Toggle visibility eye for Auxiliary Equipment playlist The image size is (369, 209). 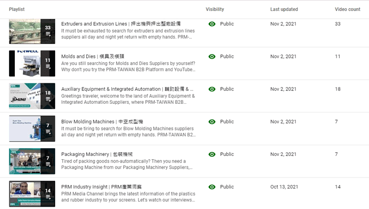212,89
